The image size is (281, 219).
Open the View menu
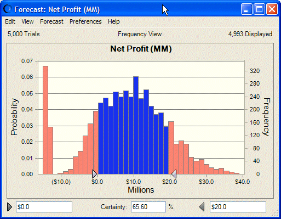pos(27,21)
